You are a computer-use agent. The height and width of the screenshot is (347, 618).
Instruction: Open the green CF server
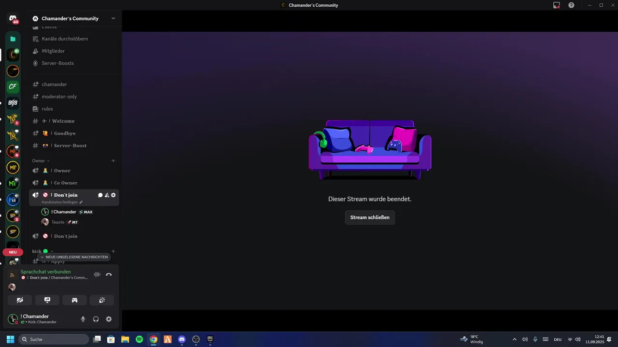pyautogui.click(x=13, y=87)
